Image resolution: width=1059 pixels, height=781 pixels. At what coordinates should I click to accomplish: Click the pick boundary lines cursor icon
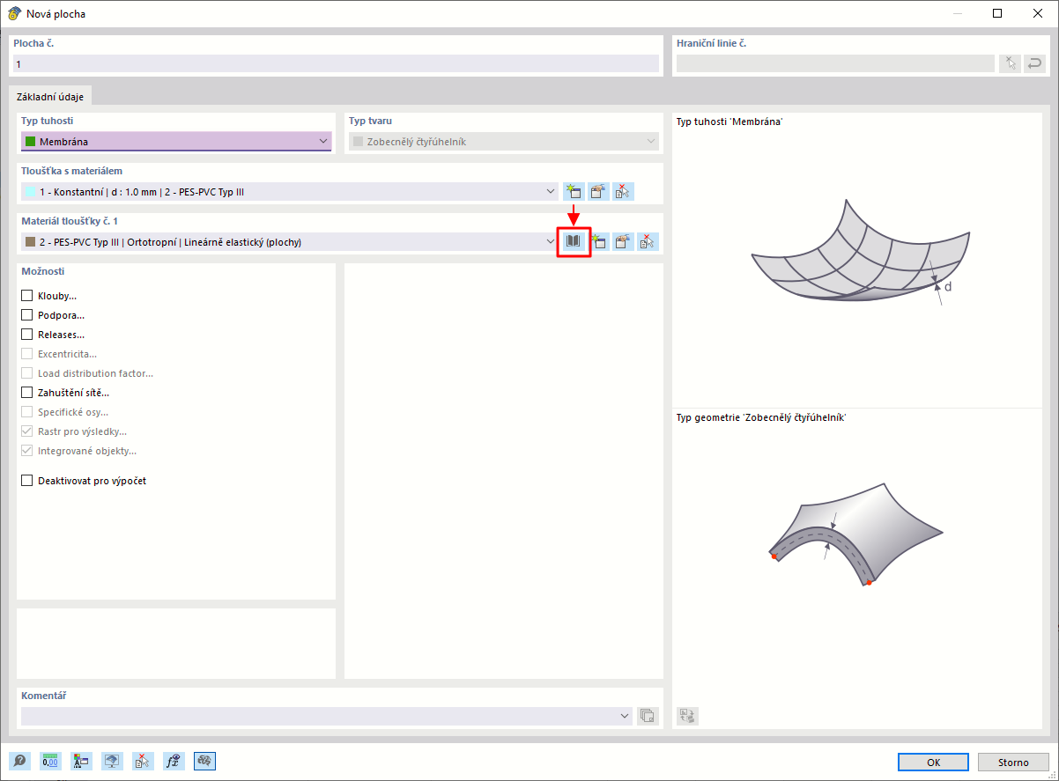click(x=1010, y=63)
